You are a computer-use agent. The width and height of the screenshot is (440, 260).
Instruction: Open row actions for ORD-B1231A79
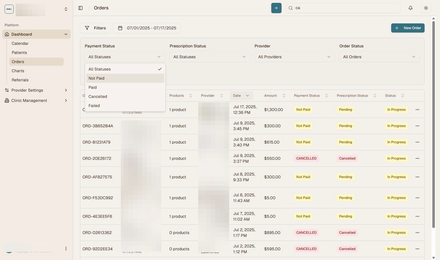tap(417, 142)
